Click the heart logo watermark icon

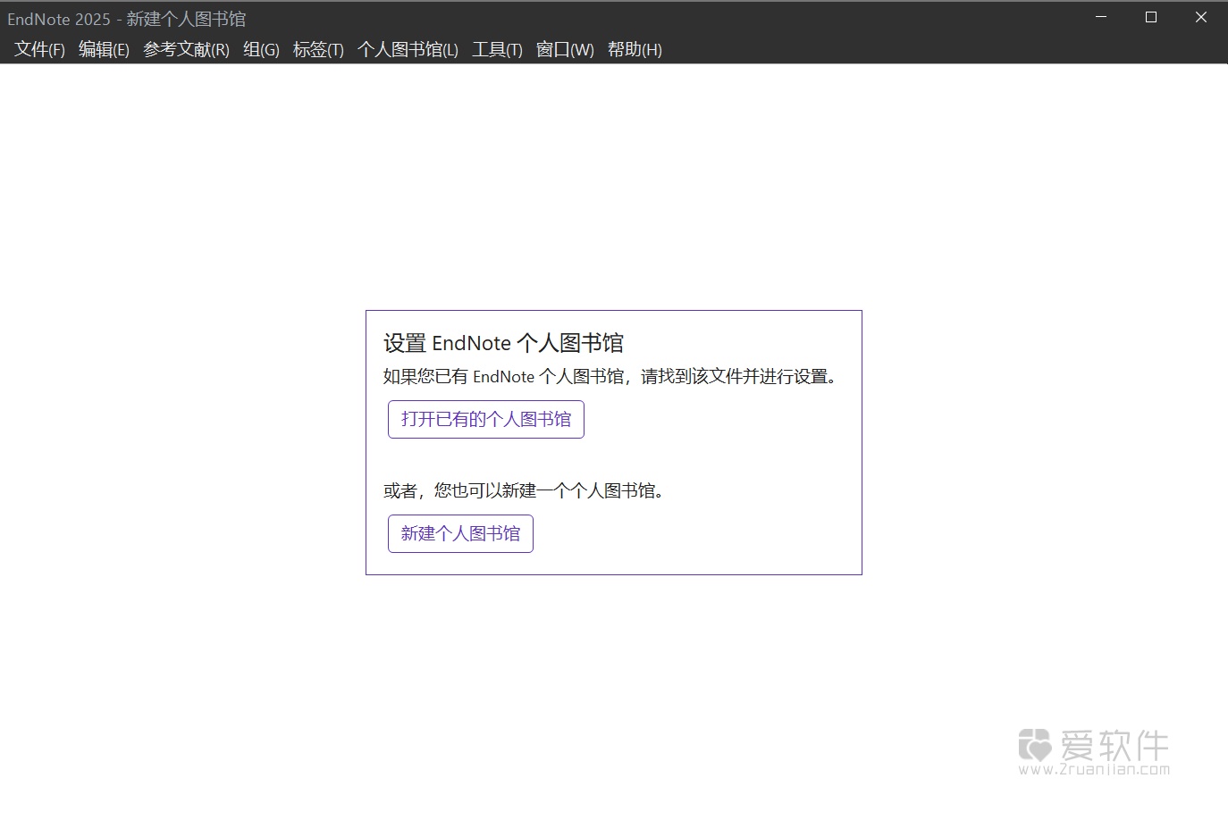[1036, 747]
